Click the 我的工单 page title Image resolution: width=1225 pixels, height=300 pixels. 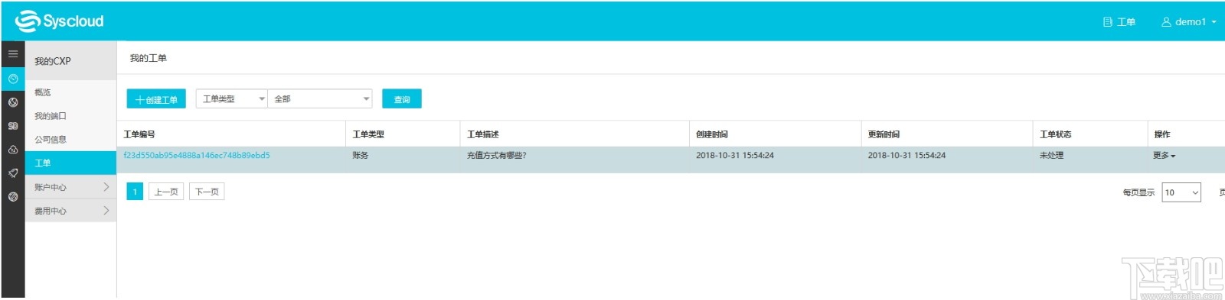148,58
